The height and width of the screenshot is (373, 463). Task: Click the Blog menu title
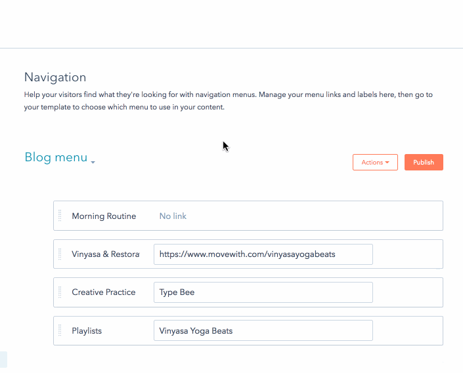tap(56, 157)
